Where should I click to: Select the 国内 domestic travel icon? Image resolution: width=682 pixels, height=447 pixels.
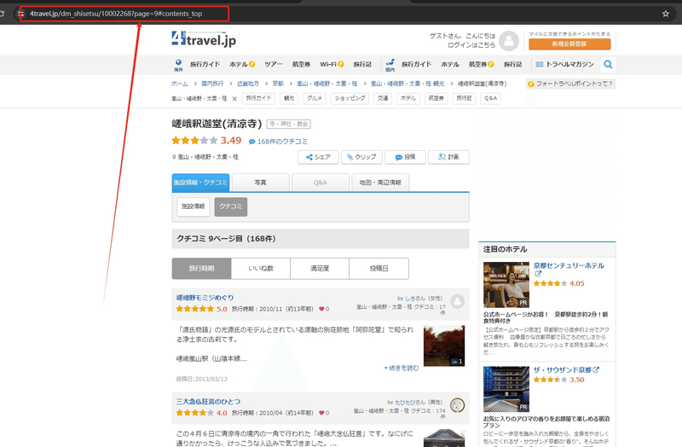[x=390, y=65]
